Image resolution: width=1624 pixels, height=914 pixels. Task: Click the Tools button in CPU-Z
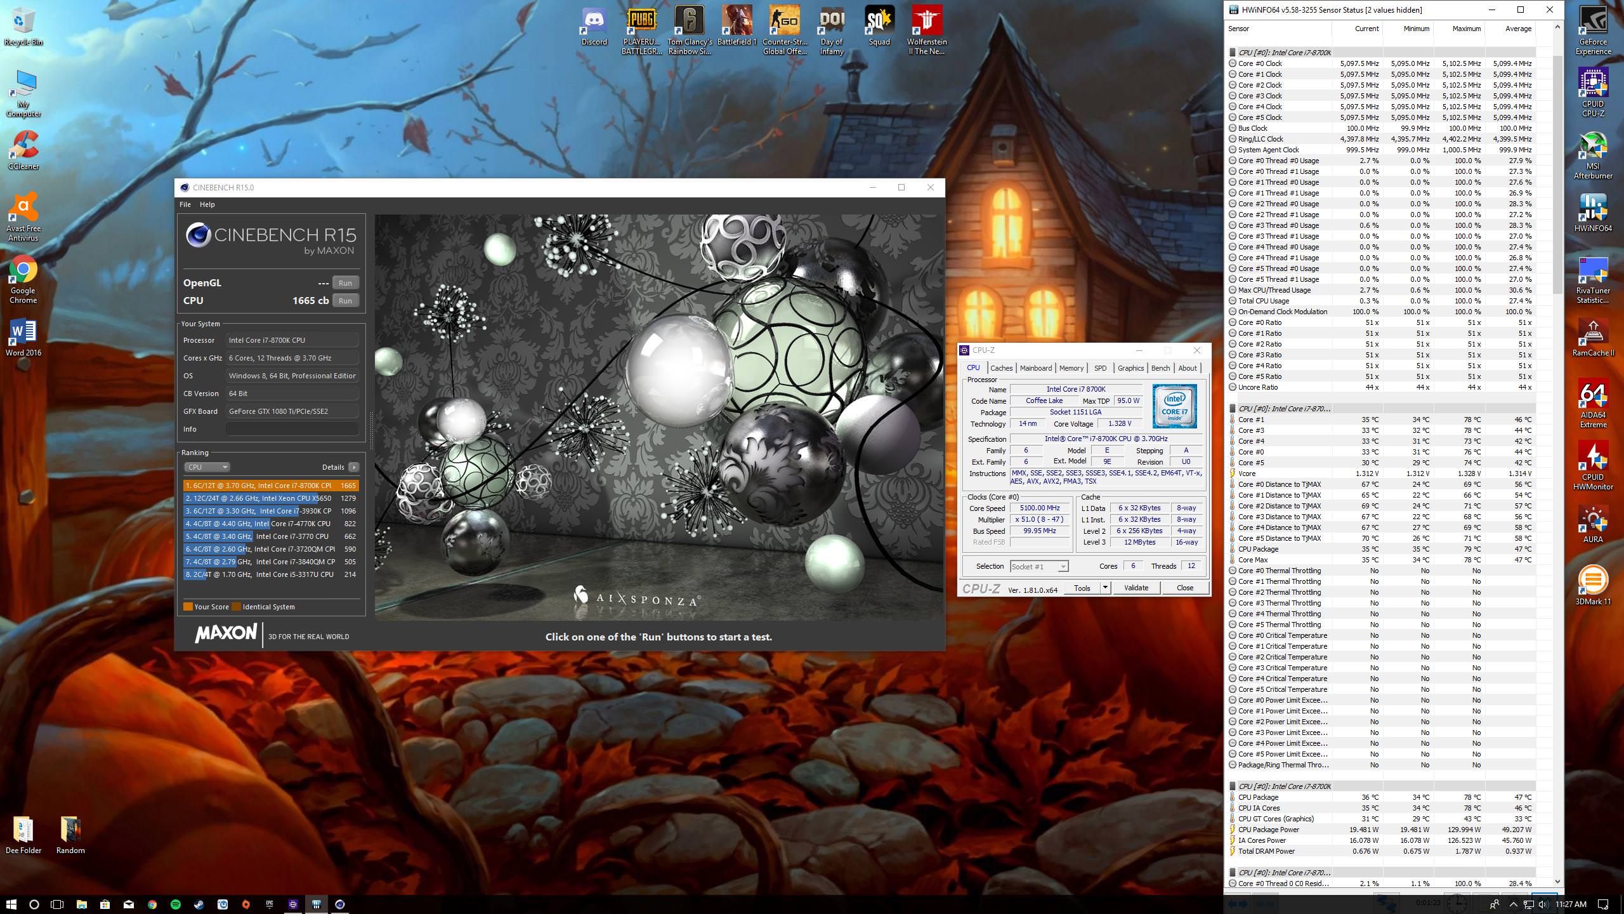pos(1082,588)
